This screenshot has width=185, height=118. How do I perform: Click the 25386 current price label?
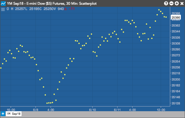176,17
